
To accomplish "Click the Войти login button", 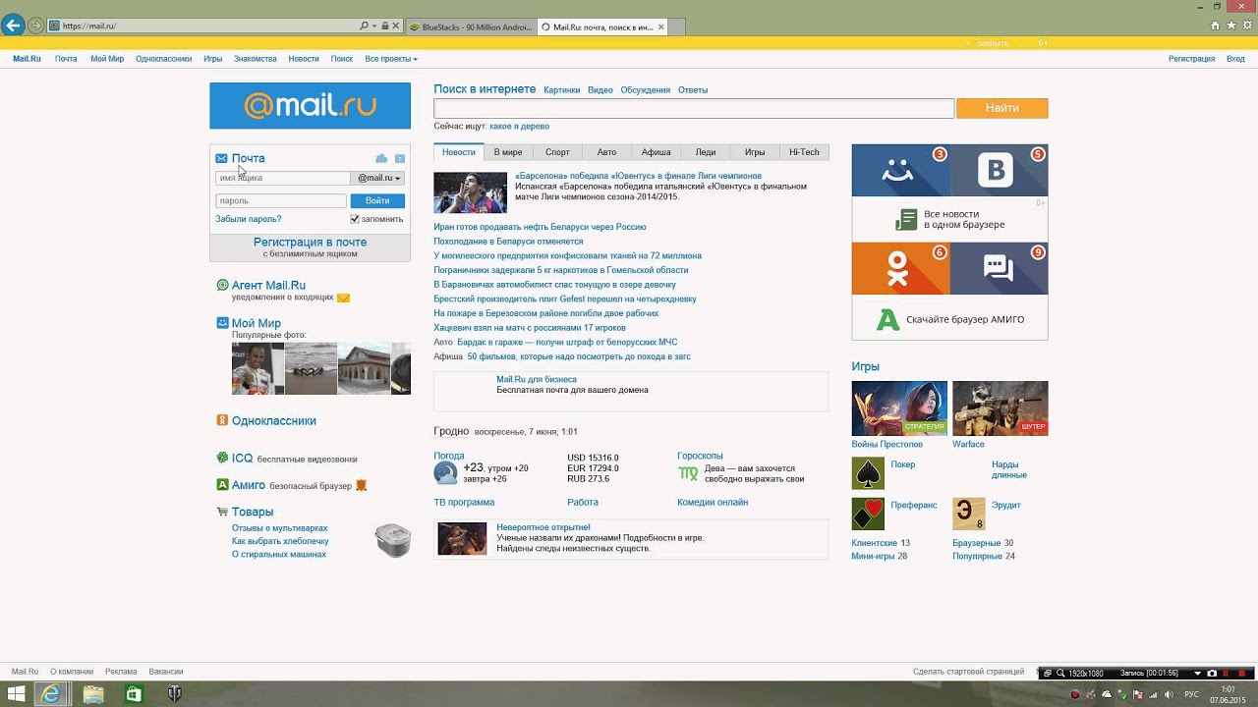I will (x=377, y=200).
